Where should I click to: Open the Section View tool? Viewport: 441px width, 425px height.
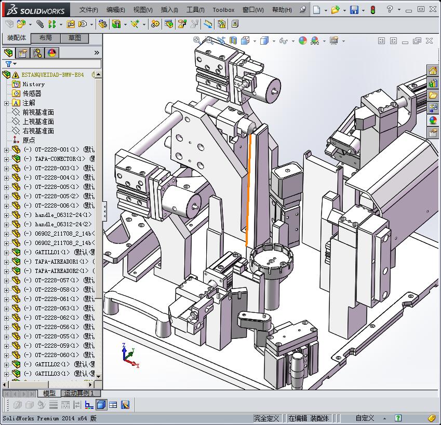tap(233, 40)
